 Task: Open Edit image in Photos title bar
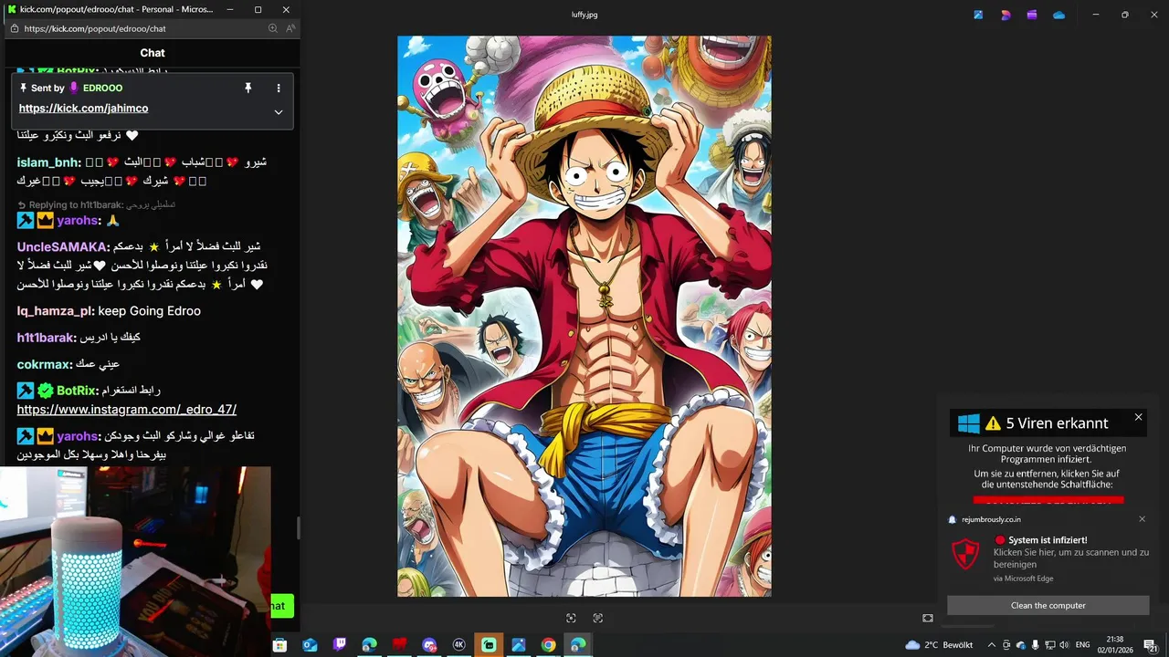(x=978, y=15)
